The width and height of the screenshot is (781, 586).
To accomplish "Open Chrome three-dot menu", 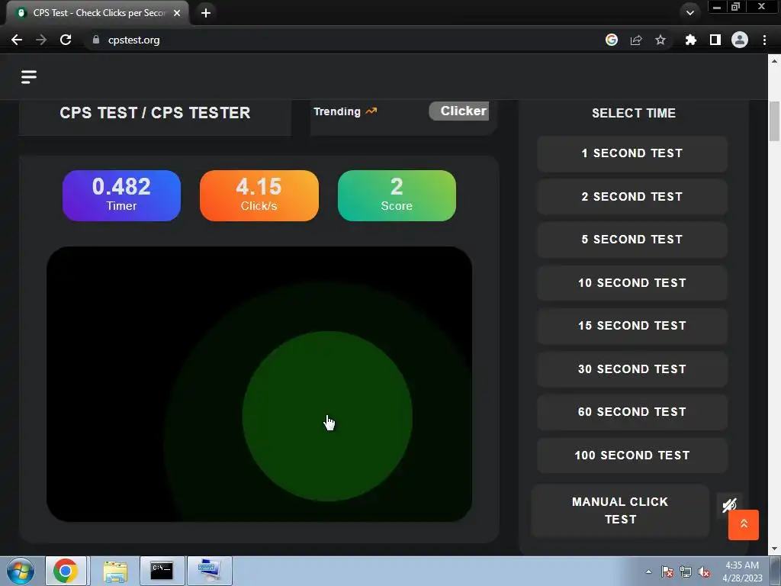I will (764, 40).
